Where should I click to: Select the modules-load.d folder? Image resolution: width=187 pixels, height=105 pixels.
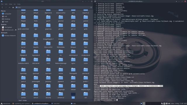point(23,61)
